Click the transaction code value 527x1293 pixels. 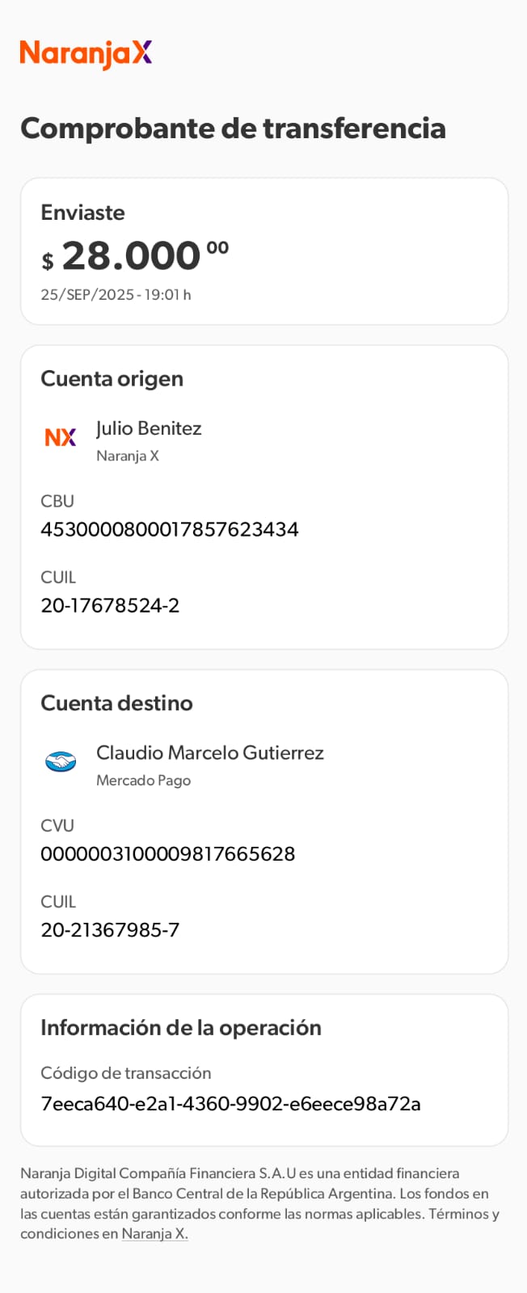(x=230, y=1104)
